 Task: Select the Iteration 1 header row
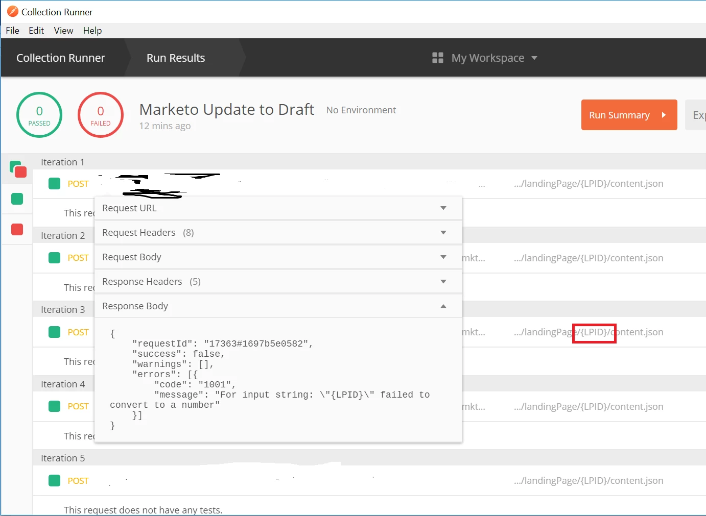(x=369, y=162)
